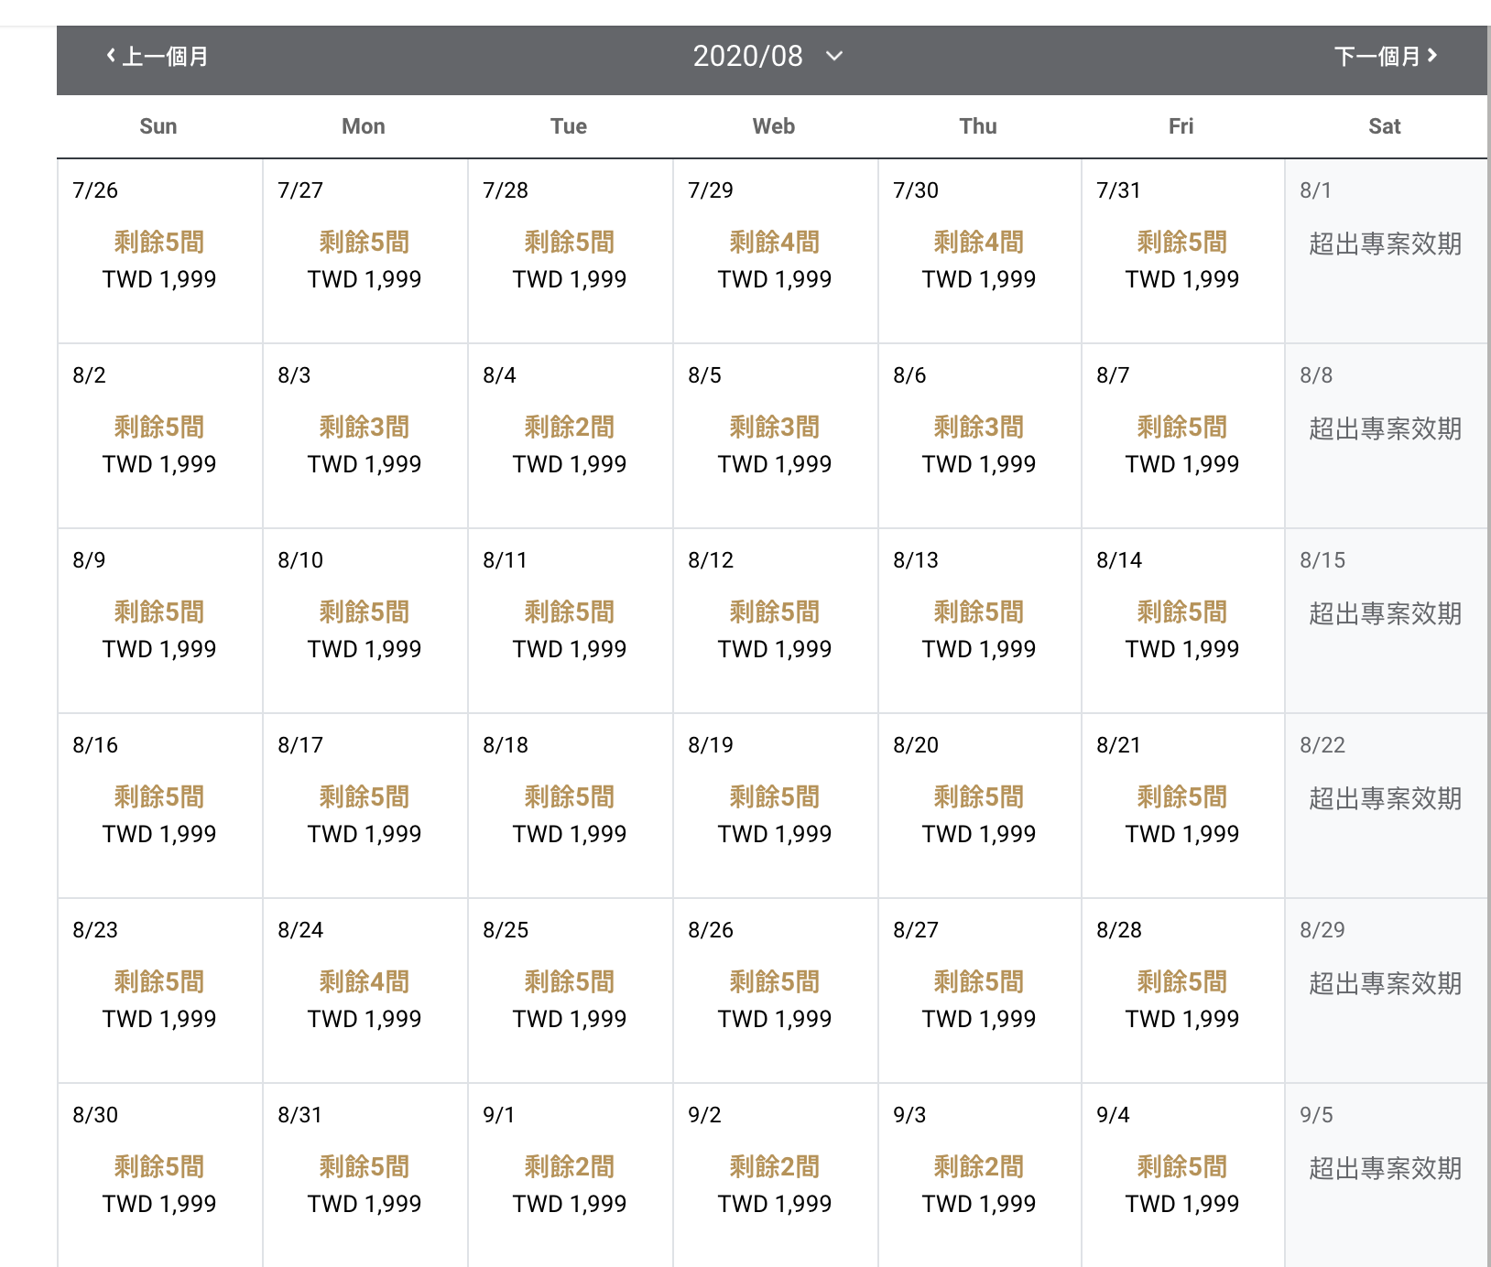Image resolution: width=1491 pixels, height=1267 pixels.
Task: Pick 7/30 with 剩餘4間
Action: tap(979, 252)
